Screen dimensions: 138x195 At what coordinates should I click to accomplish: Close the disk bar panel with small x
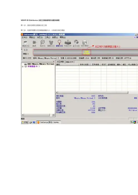[x=22, y=49]
